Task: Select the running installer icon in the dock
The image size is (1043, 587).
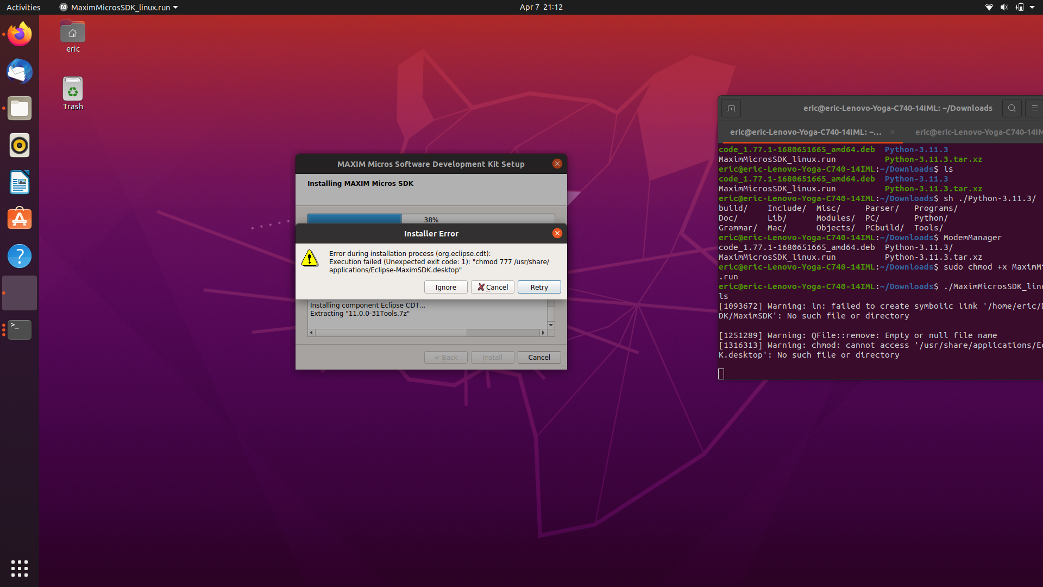Action: tap(20, 293)
